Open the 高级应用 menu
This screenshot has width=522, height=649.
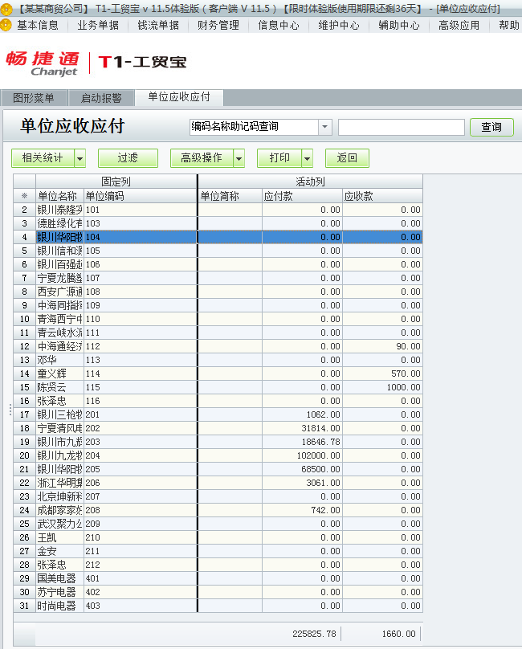point(459,25)
